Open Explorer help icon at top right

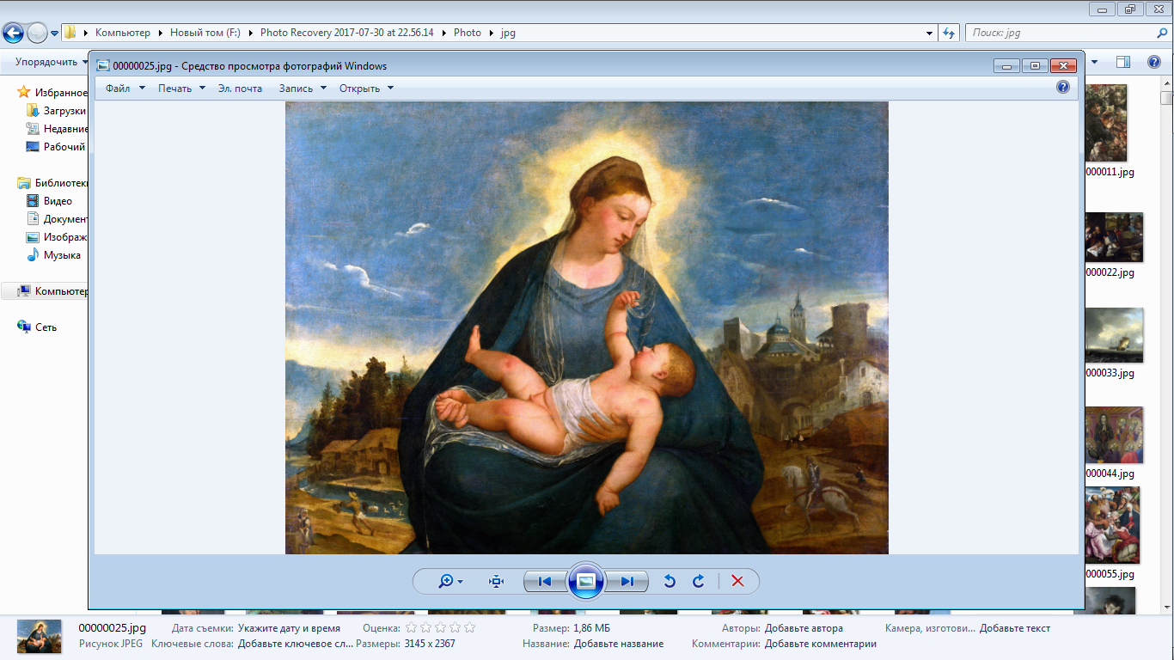click(x=1154, y=62)
